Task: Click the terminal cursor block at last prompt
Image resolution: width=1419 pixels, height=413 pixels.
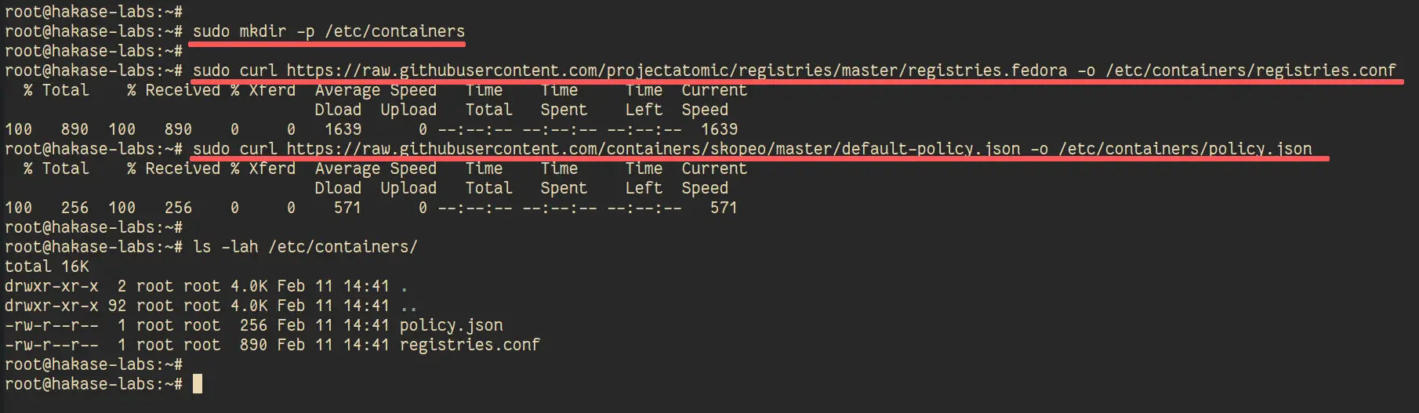Action: [x=198, y=384]
